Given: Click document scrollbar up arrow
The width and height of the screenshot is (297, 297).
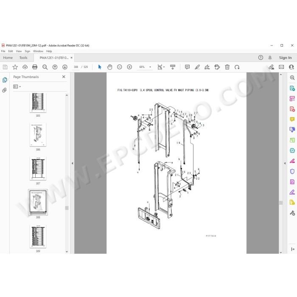Looking at the screenshot, I should point(281,75).
